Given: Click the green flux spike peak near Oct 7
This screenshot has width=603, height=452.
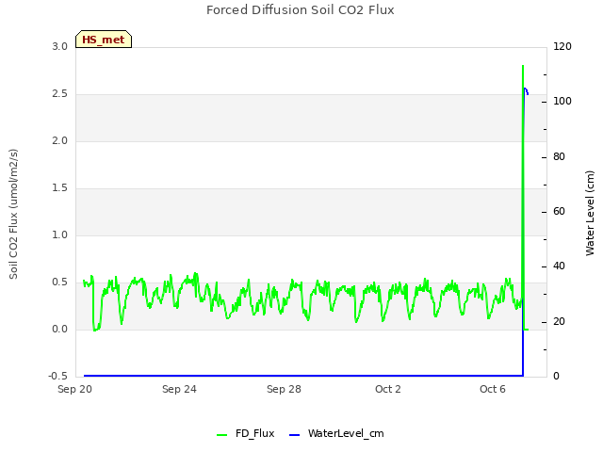Looking at the screenshot, I should [x=523, y=67].
